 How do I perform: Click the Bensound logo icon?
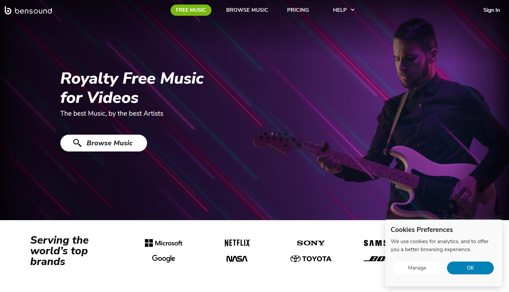[x=8, y=10]
